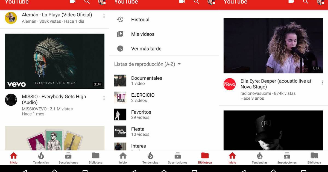Image resolution: width=328 pixels, height=172 pixels.
Task: Play the Everybody Gets High vevo thumbnail
Action: (55, 61)
